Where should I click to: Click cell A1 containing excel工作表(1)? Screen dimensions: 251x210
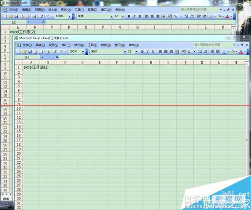(31, 67)
